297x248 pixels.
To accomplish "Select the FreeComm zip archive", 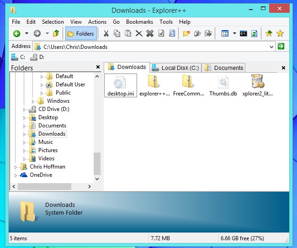I will pos(189,85).
